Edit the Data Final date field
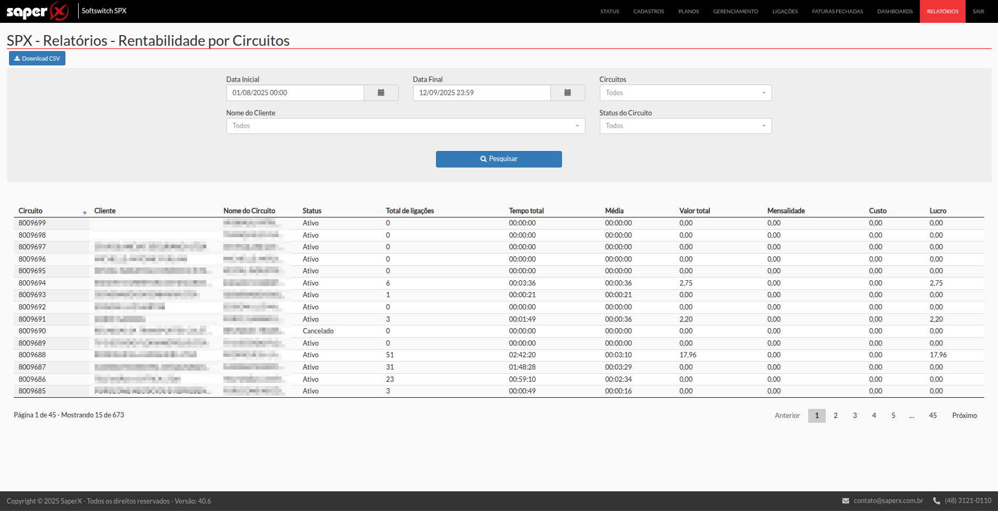 482,93
